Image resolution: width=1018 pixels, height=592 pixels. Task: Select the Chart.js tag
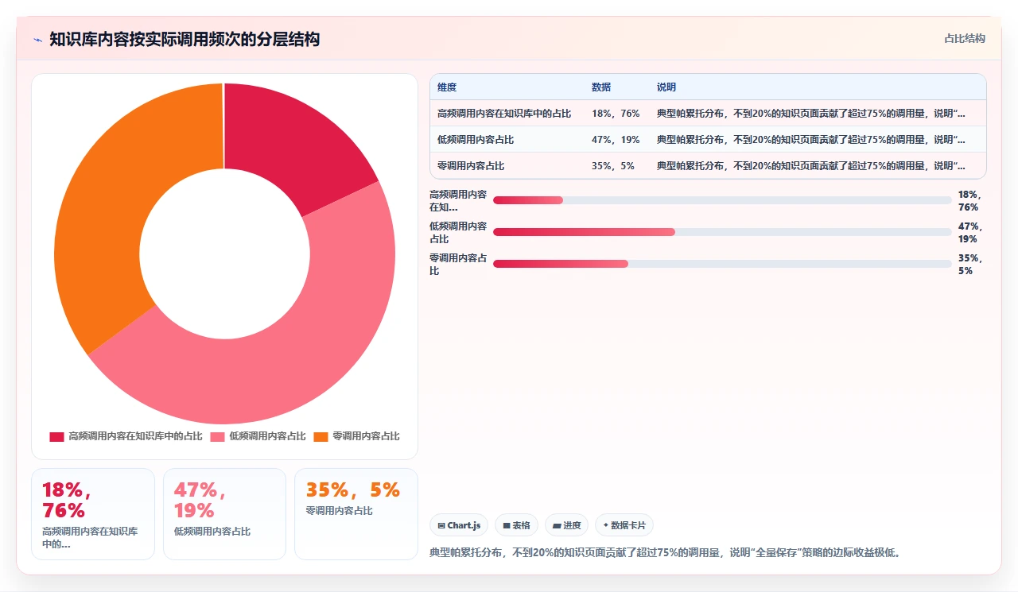(459, 525)
